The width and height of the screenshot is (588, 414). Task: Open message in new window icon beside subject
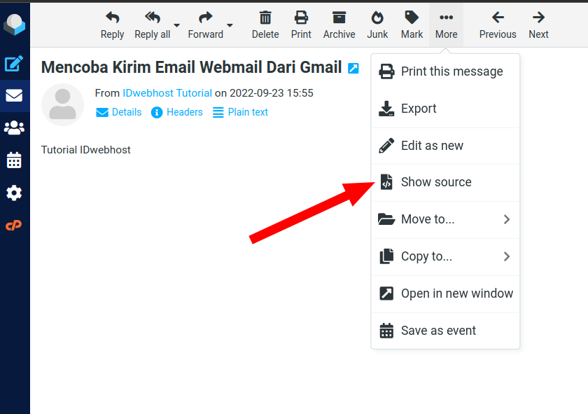353,68
